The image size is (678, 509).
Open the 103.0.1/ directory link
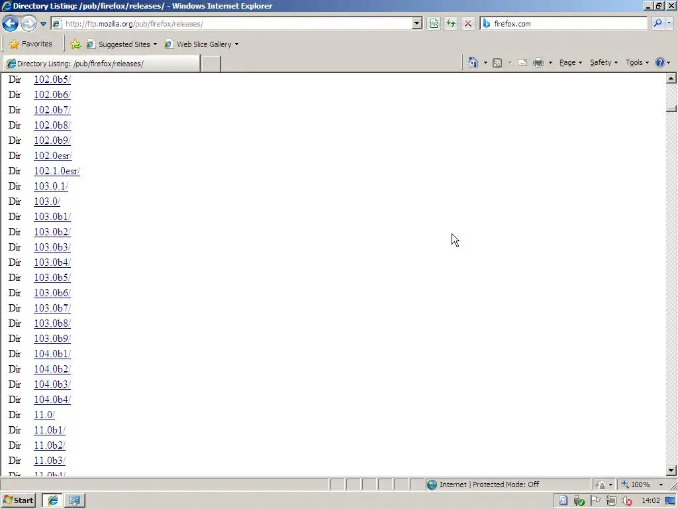tap(51, 186)
